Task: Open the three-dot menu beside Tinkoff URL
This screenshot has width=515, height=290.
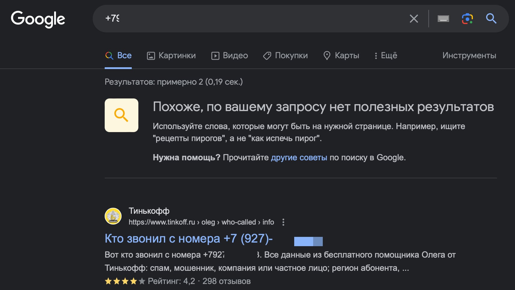Action: [x=283, y=222]
